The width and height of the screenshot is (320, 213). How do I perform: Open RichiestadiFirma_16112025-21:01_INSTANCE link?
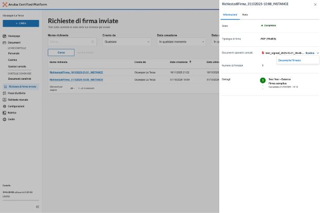pos(76,72)
